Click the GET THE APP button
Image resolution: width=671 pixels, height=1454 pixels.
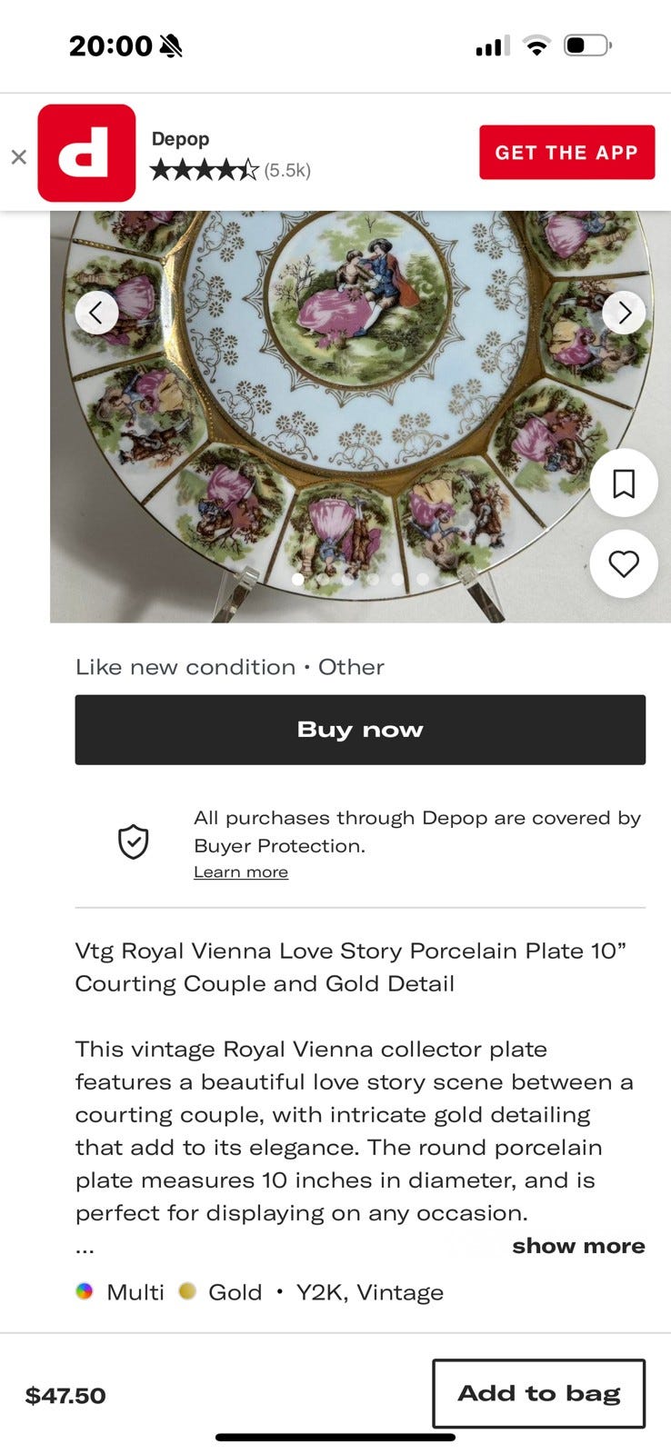pos(566,153)
